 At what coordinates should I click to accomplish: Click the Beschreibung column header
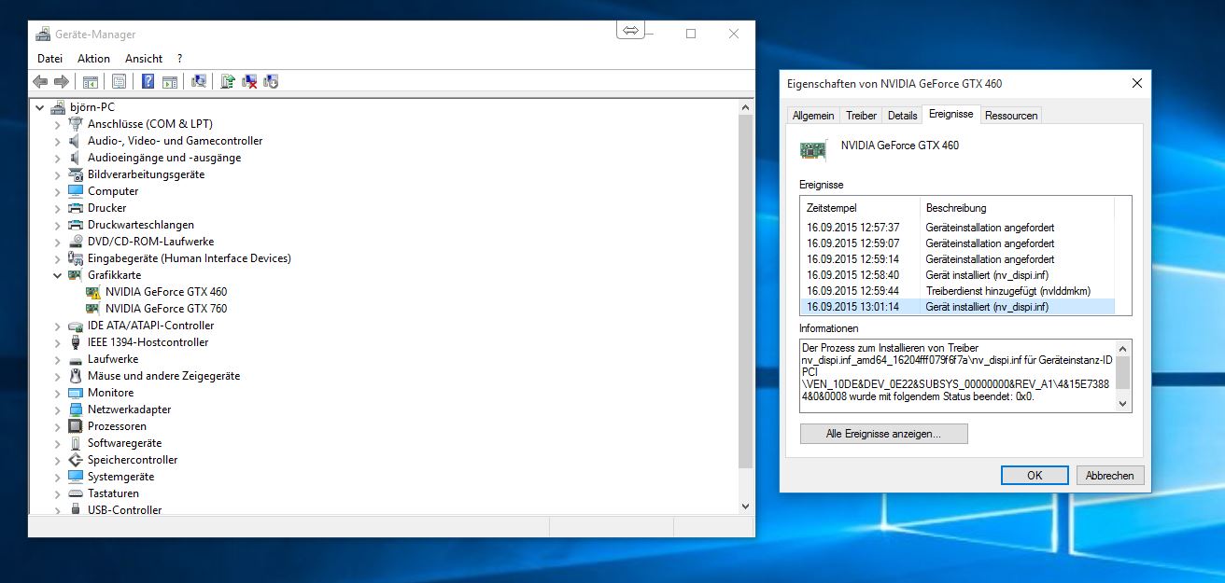pos(1017,208)
